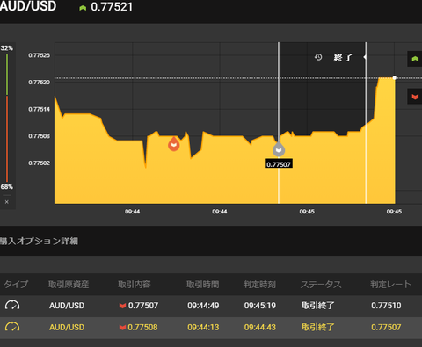Click trade time 09:44:49
Image resolution: width=422 pixels, height=347 pixels.
point(203,306)
